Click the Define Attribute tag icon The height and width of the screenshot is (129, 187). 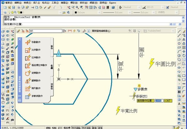tap(79, 31)
